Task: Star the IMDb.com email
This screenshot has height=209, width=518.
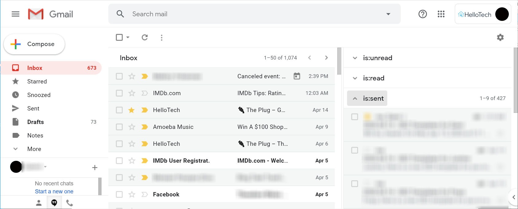Action: click(132, 93)
